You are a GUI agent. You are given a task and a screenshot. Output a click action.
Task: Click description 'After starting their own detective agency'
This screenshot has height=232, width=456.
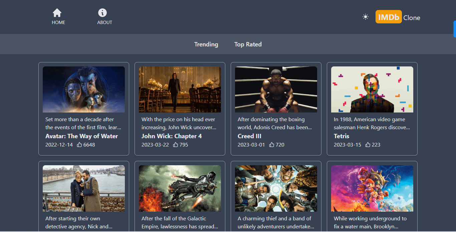pos(79,222)
